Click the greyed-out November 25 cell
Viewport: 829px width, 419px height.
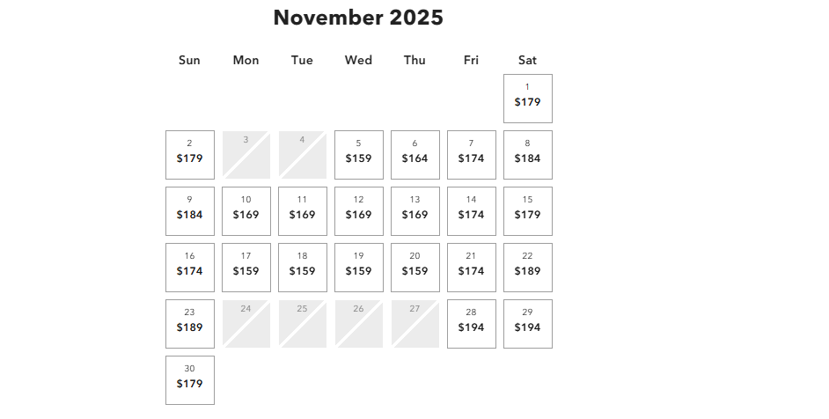click(x=303, y=324)
